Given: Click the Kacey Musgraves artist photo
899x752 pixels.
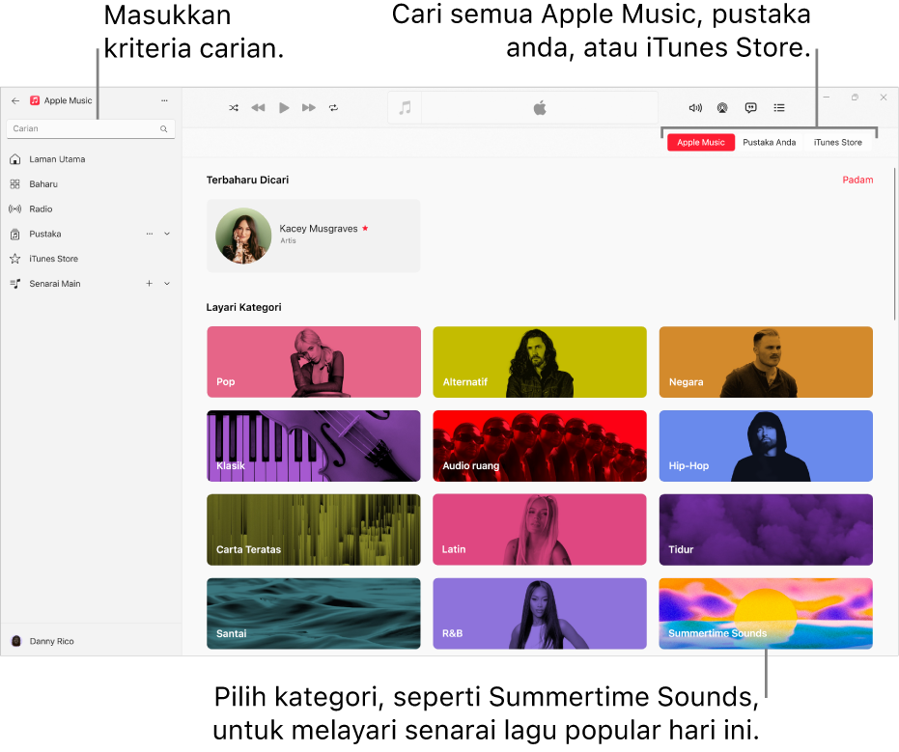Looking at the screenshot, I should (x=243, y=236).
